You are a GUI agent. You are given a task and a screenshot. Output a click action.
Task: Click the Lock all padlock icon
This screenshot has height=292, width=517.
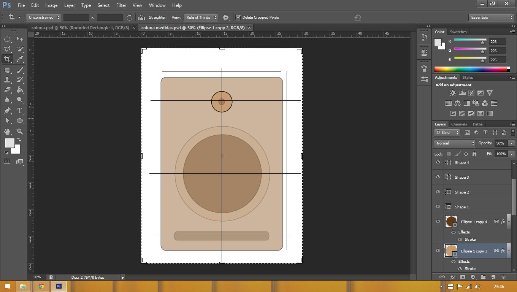point(474,154)
